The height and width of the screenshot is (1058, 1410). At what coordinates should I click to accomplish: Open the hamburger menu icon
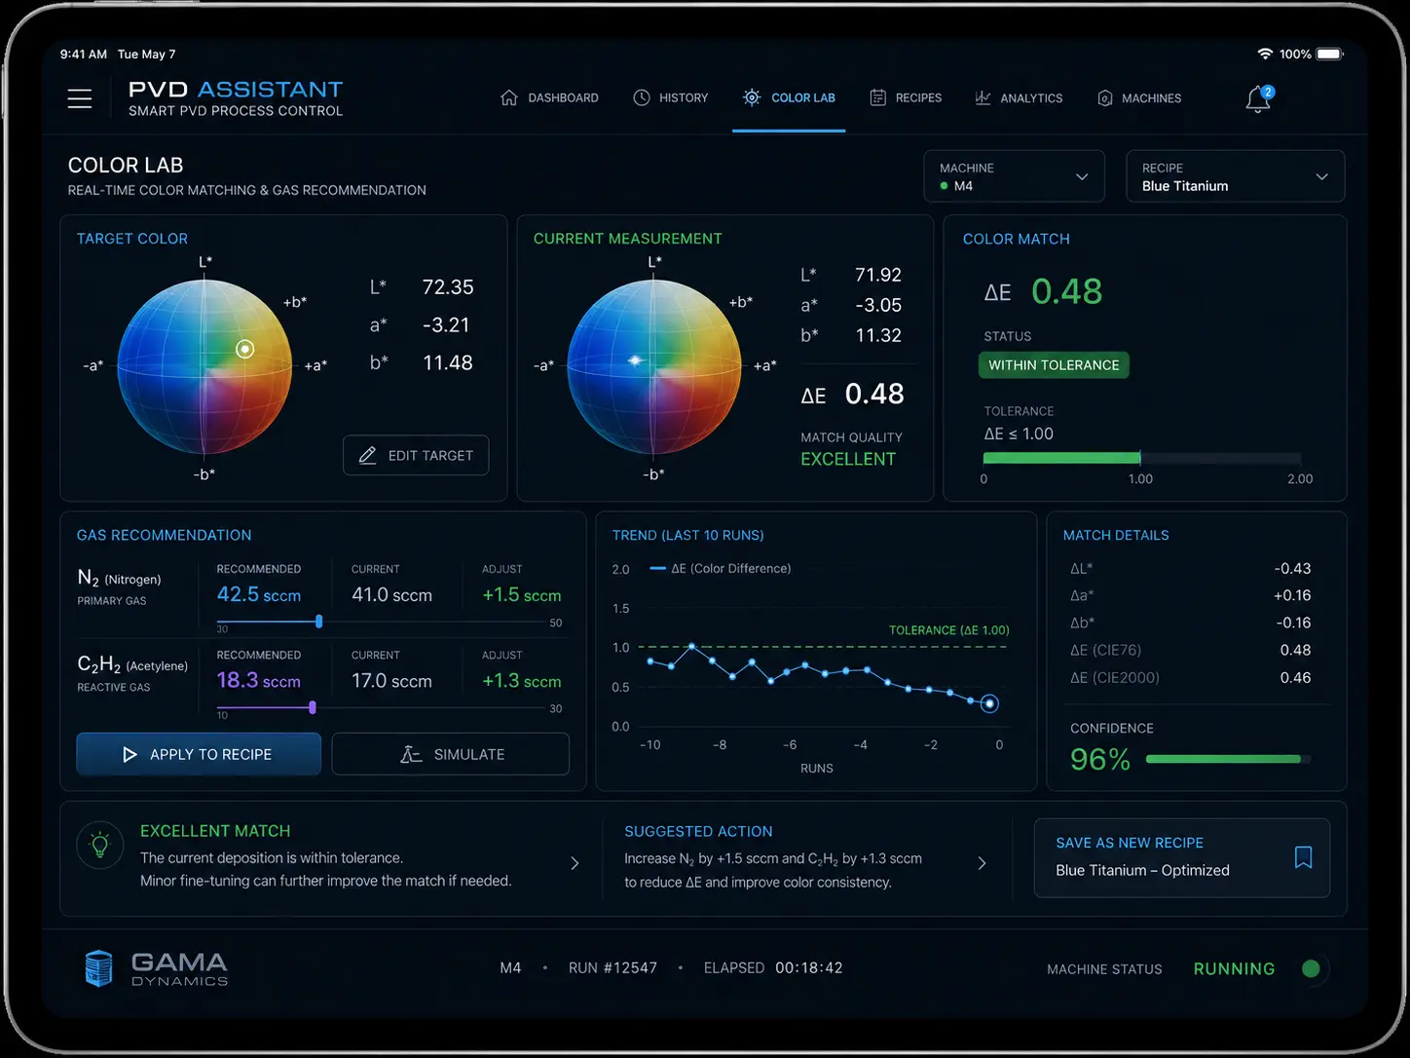80,98
